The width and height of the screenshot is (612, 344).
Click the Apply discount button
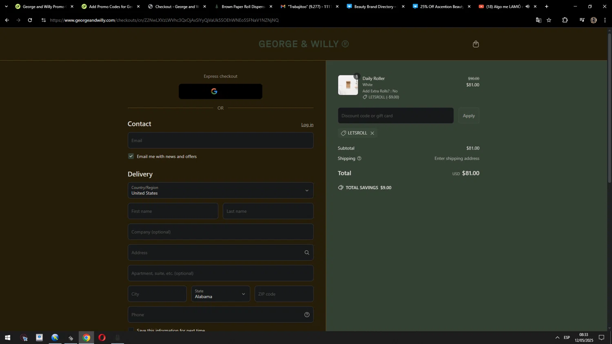(x=469, y=116)
